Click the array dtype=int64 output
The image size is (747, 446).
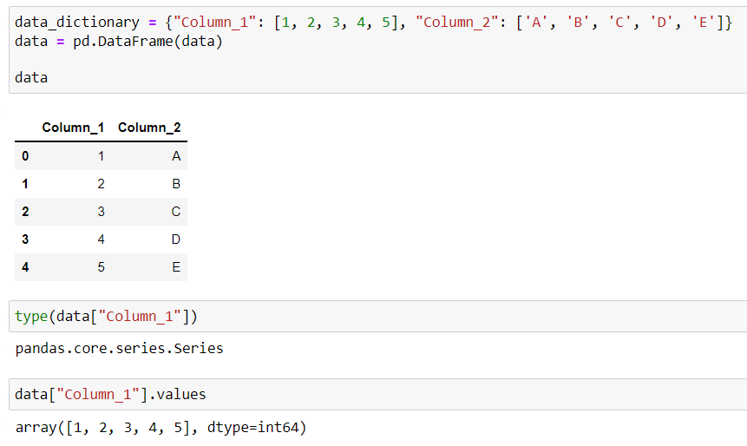click(161, 428)
